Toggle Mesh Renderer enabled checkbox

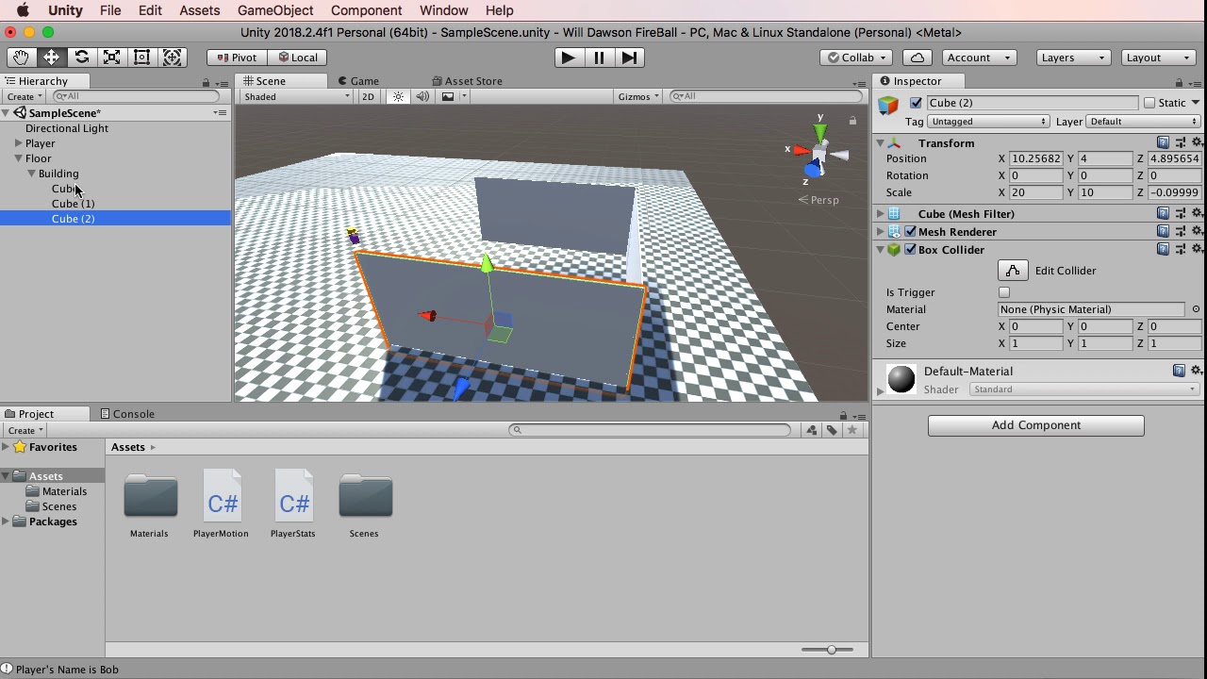coord(910,232)
